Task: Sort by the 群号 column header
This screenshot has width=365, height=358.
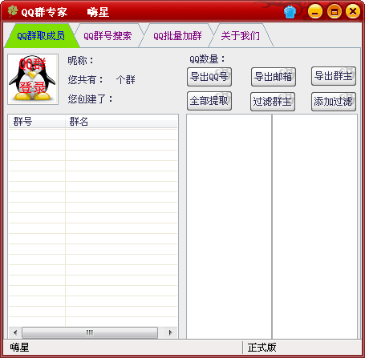Action: point(37,122)
